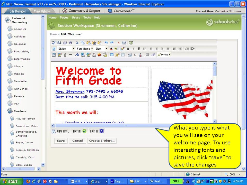Open the Size dropdown
Screen dimensions: 247x185
[101, 49]
